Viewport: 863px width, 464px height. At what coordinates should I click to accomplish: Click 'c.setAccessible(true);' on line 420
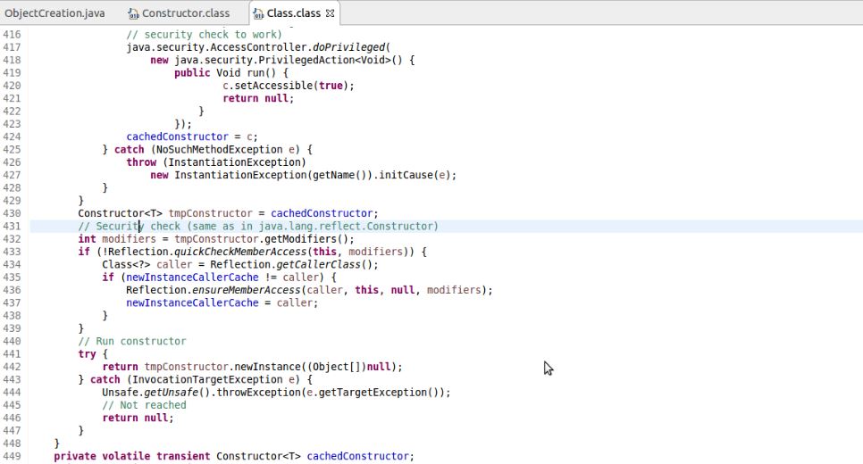[x=289, y=85]
